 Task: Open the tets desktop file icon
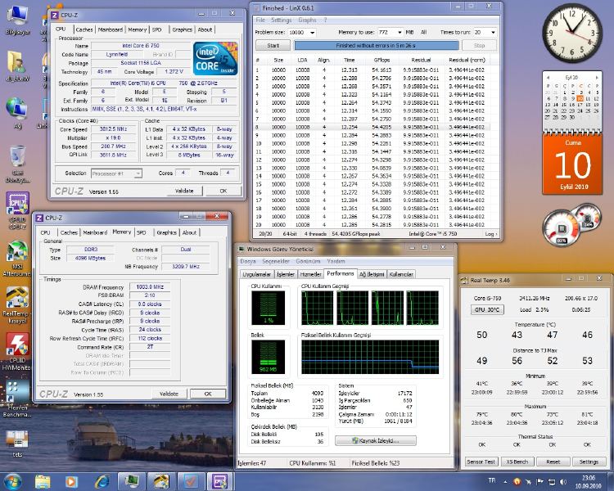pos(17,444)
